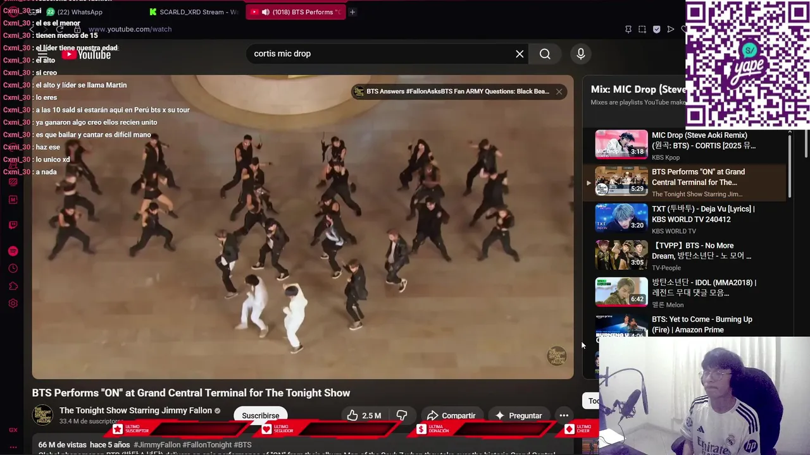The height and width of the screenshot is (455, 810).
Task: Open the three-dots sidebar menu
Action: coord(13,447)
